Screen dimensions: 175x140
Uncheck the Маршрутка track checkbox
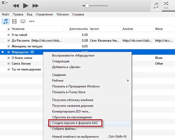9,52
